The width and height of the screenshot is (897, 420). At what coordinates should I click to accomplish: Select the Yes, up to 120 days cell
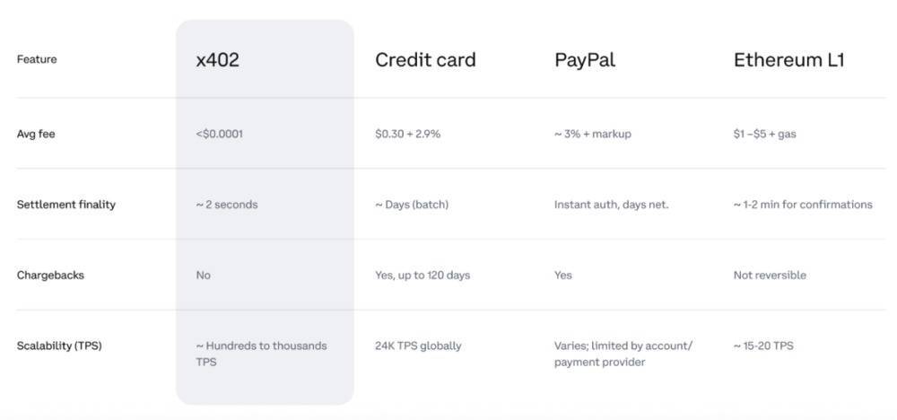coord(422,275)
